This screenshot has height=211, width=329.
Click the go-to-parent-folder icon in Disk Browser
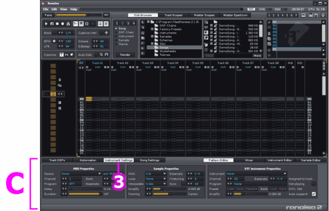click(x=143, y=22)
